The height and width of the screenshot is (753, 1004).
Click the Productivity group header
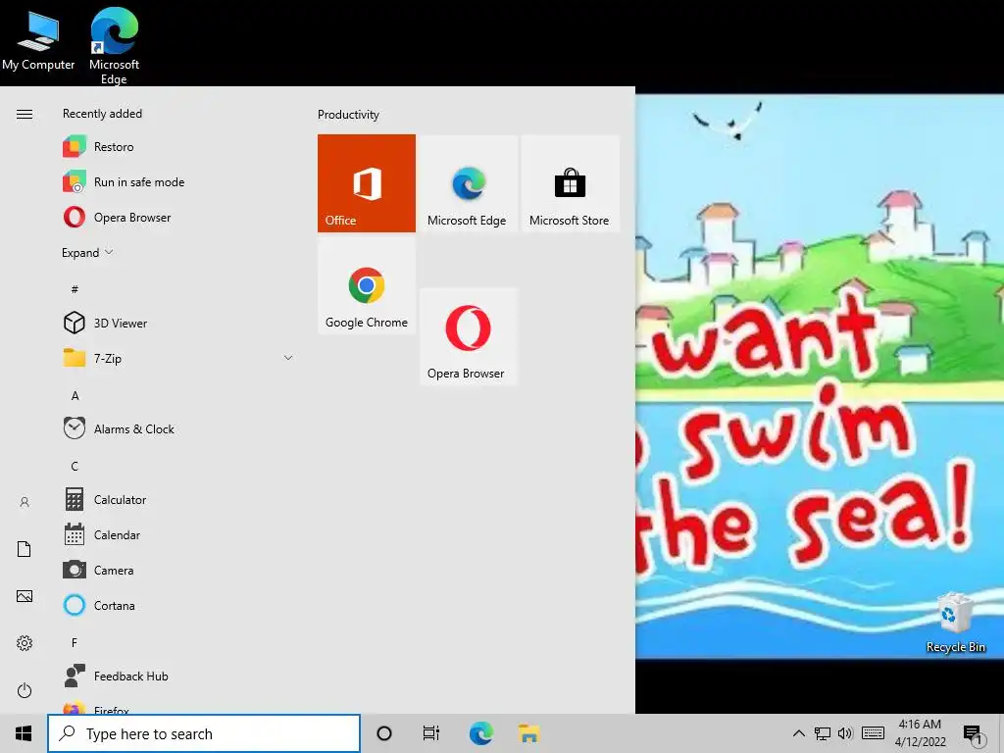point(348,115)
